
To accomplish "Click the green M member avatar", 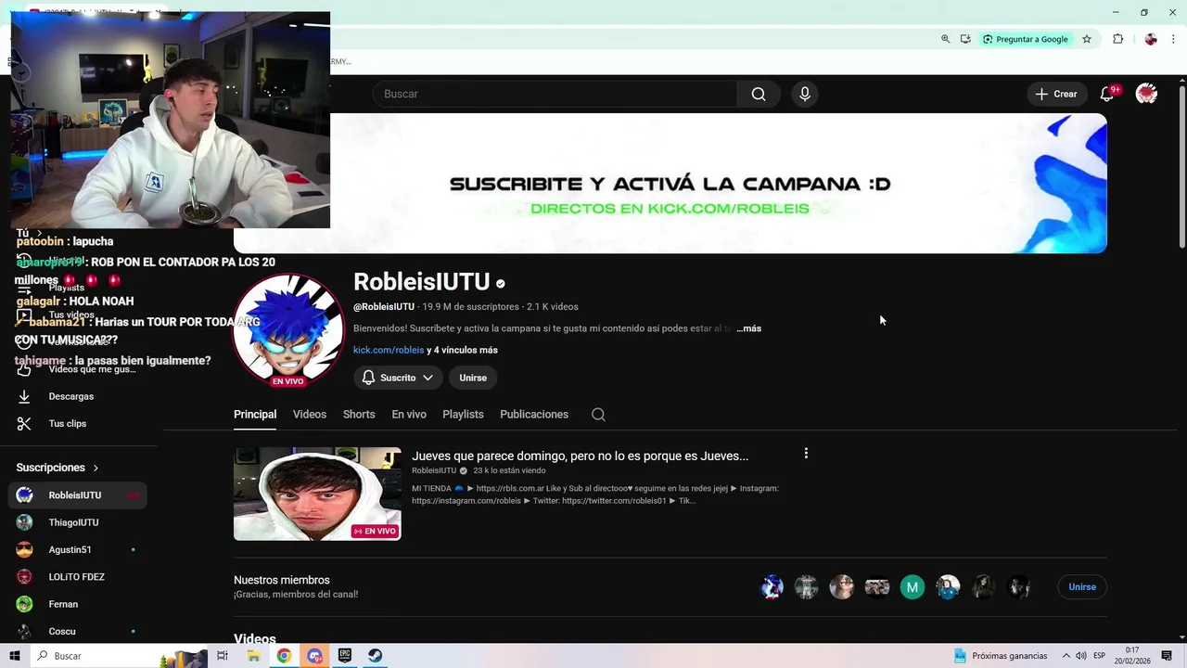I will click(x=913, y=587).
